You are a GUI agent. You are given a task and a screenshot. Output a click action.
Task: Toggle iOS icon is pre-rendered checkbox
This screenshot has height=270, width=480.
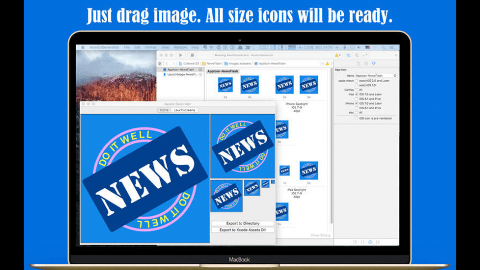click(356, 118)
